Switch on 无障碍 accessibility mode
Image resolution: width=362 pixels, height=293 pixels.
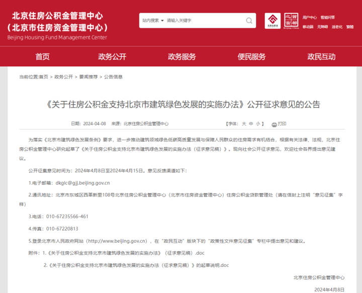click(x=322, y=27)
